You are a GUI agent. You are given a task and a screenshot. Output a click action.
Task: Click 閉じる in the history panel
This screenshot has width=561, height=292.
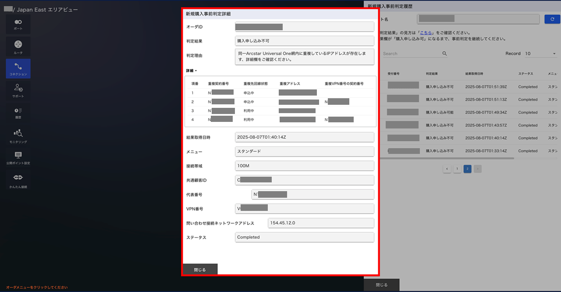[382, 285]
